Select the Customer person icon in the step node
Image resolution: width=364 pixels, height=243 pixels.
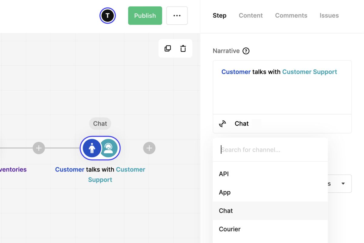coord(92,148)
